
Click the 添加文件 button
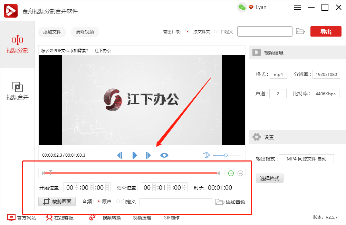tap(52, 32)
